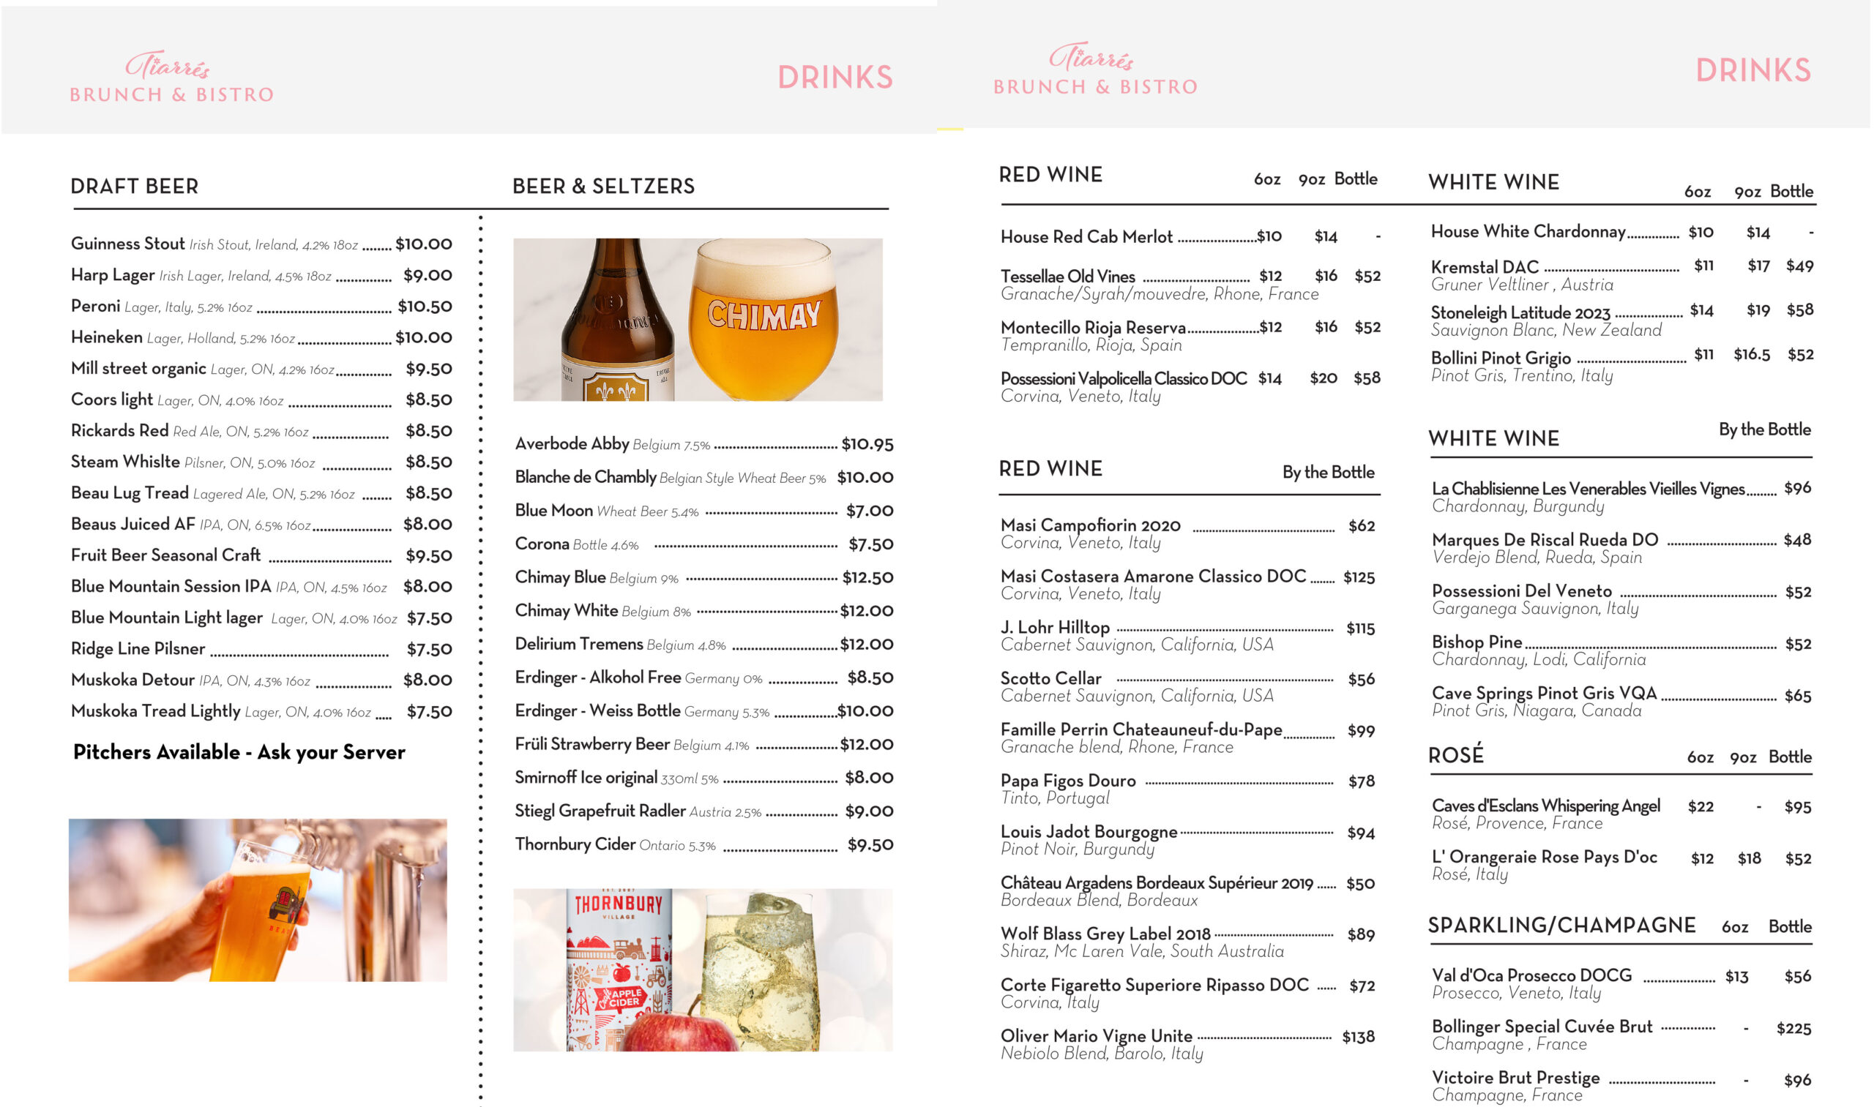The height and width of the screenshot is (1107, 1874).
Task: Click the Chimay beer bottle photo
Action: point(698,320)
